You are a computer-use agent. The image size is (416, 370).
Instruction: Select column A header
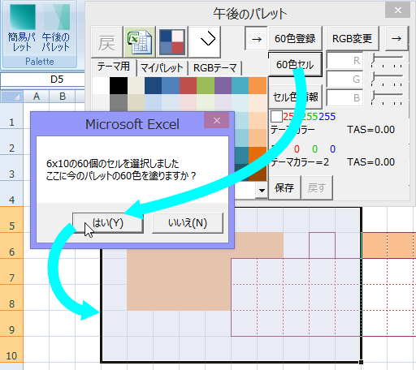click(x=37, y=97)
